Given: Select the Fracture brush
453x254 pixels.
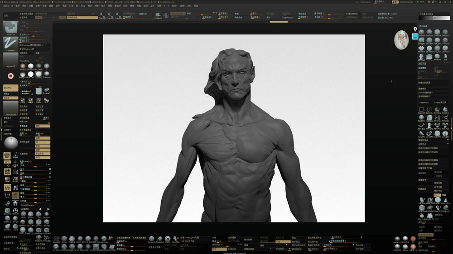Looking at the screenshot, I should tap(445, 40).
